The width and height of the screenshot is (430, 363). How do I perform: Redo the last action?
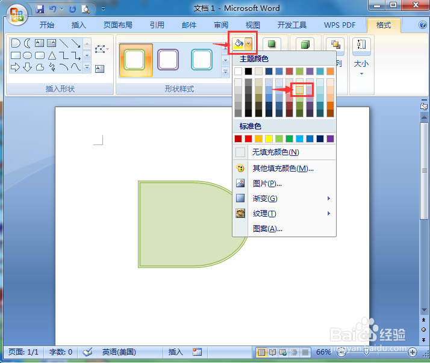tap(72, 9)
